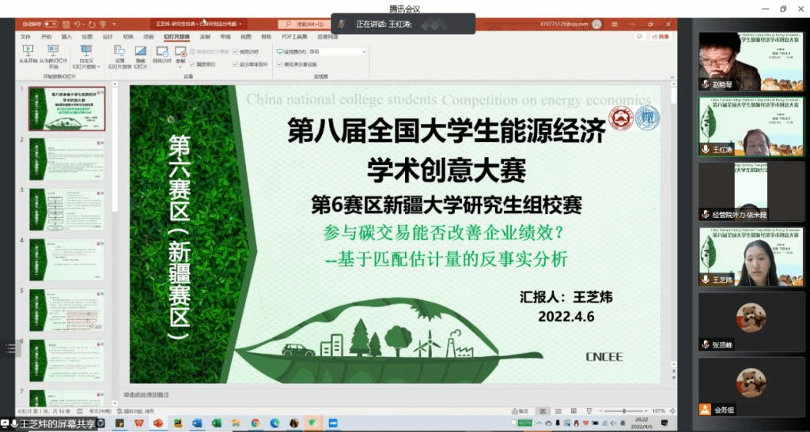This screenshot has width=810, height=432.
Task: Switch to Slide Sorter view icon
Action: 558,411
